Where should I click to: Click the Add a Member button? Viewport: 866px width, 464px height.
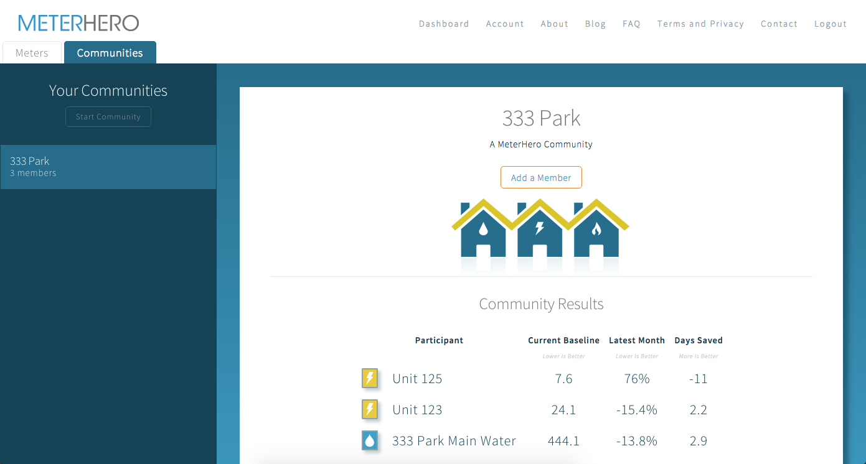pos(541,177)
